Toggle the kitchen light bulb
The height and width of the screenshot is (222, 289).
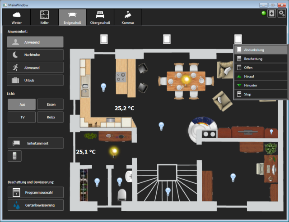pos(103,87)
